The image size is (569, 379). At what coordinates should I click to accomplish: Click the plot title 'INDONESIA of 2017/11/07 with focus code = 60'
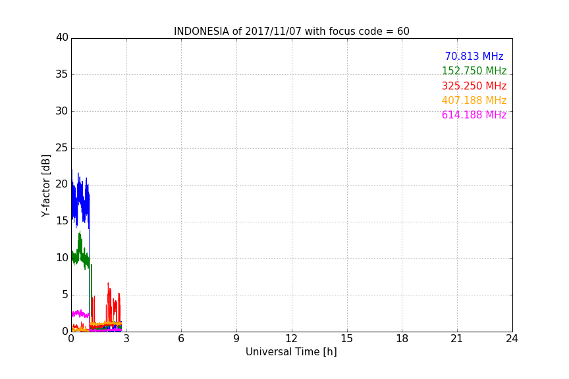click(x=291, y=32)
